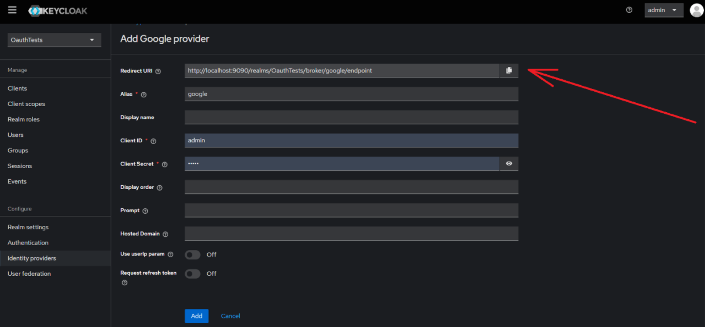705x327 pixels.
Task: Show help for Request refresh token
Action: pyautogui.click(x=125, y=282)
